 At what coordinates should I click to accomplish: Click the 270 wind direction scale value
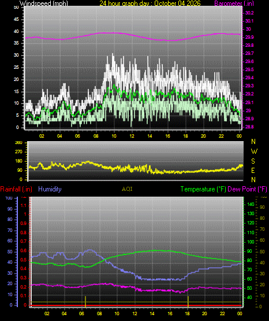click(x=18, y=152)
